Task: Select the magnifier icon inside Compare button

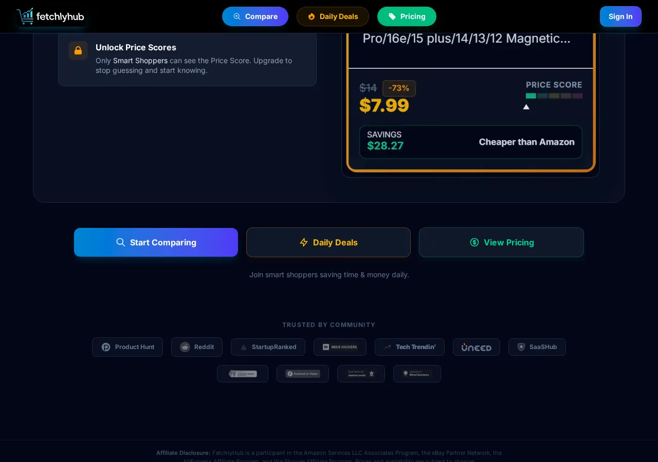Action: pyautogui.click(x=237, y=16)
